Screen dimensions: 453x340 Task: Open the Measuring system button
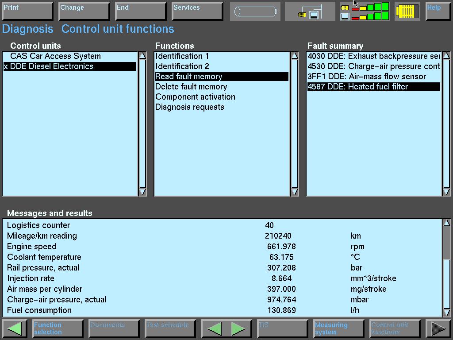click(338, 328)
